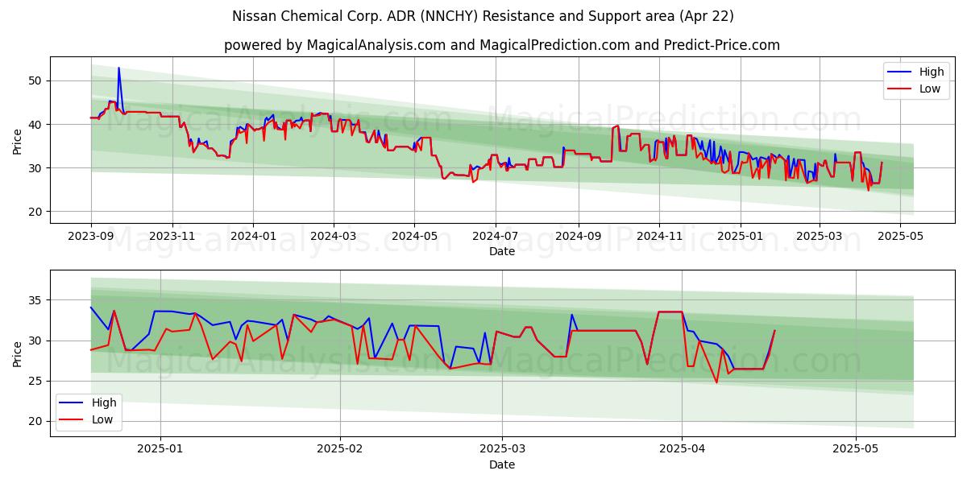This screenshot has width=967, height=483.
Task: Click the '2024-09' x-axis label
Action: (x=577, y=237)
